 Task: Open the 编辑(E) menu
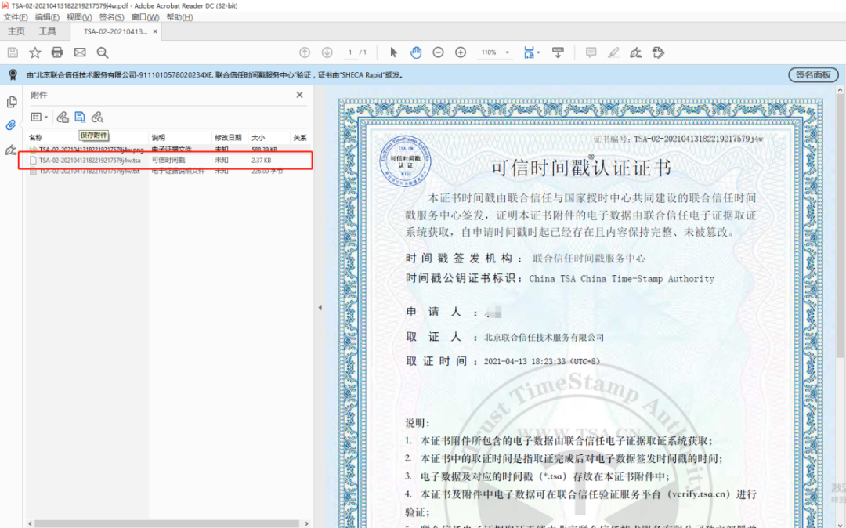coord(48,17)
